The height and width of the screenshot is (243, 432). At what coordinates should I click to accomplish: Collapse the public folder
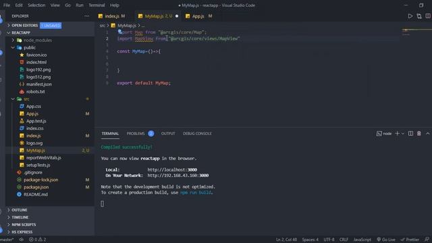point(30,48)
